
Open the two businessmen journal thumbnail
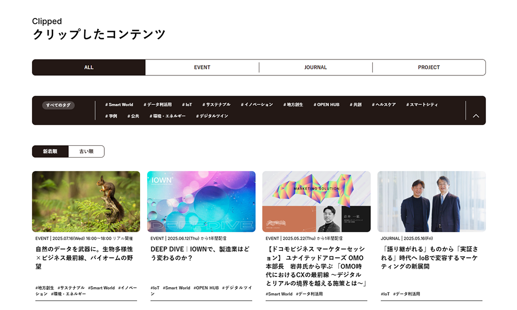coord(431,202)
